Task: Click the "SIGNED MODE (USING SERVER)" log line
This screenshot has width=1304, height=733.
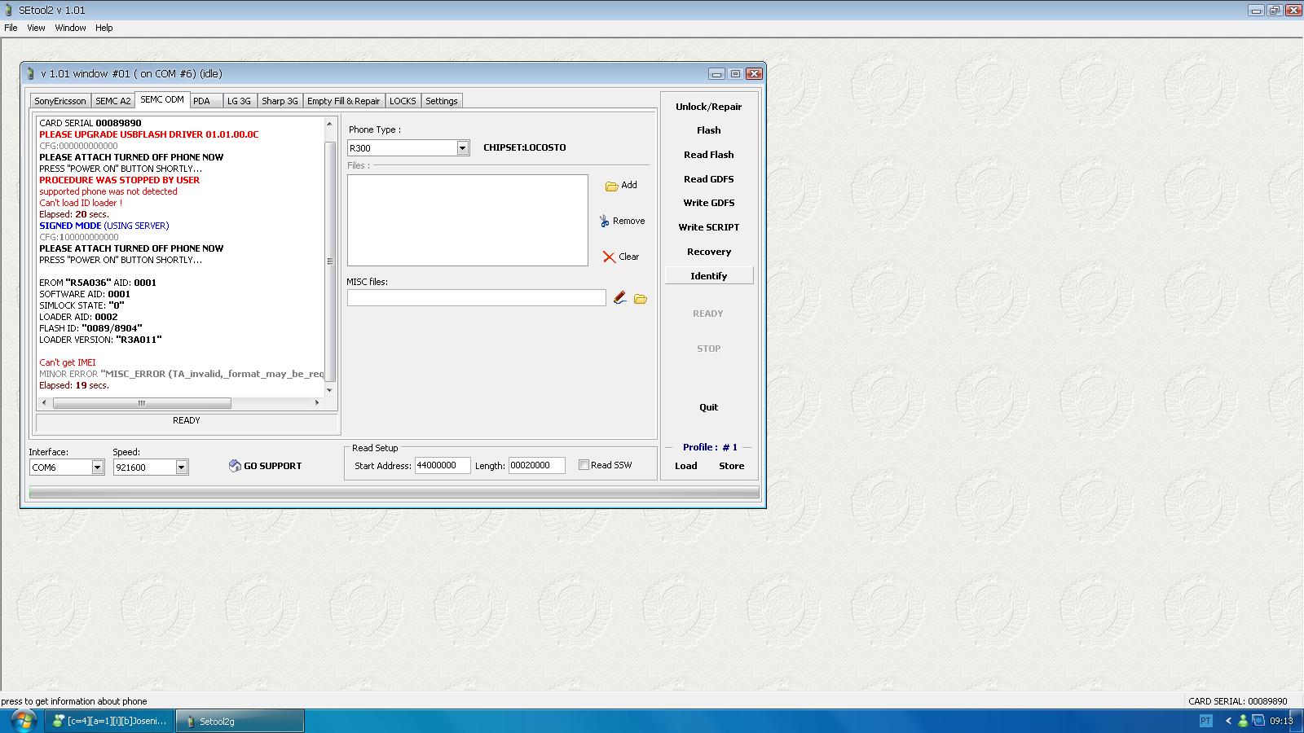Action: tap(104, 226)
